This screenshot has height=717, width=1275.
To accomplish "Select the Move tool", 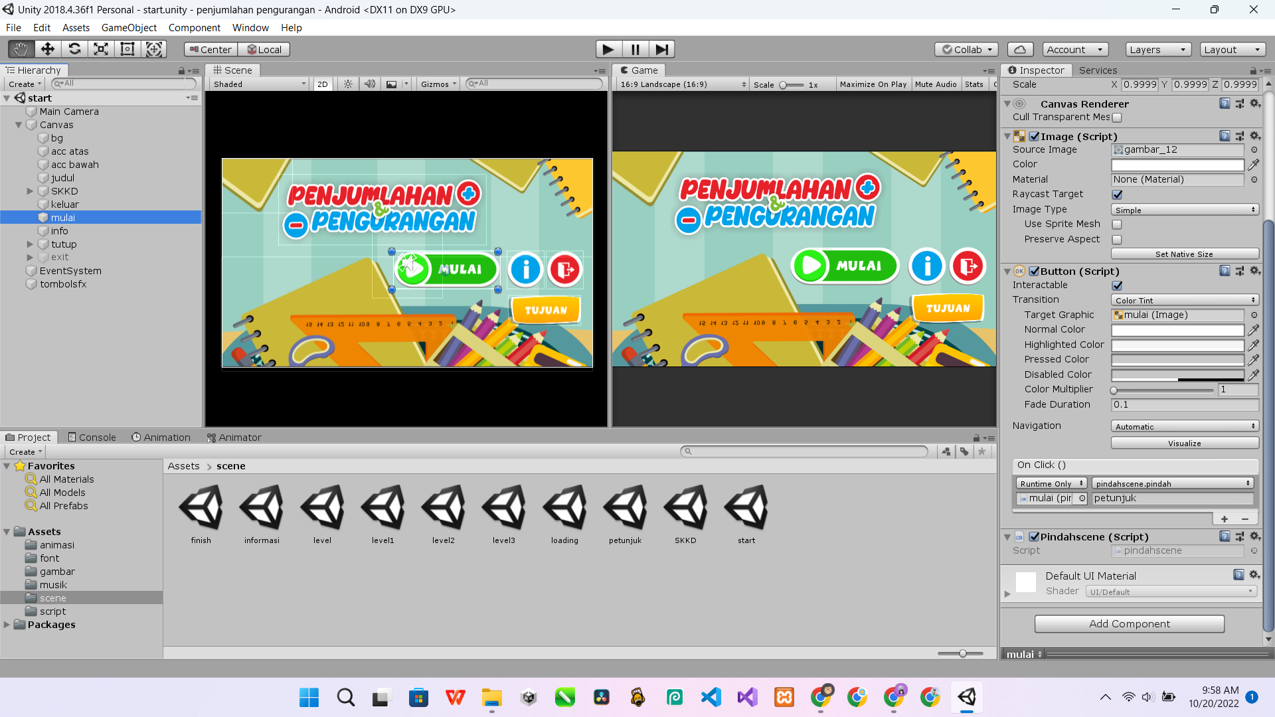I will coord(48,49).
